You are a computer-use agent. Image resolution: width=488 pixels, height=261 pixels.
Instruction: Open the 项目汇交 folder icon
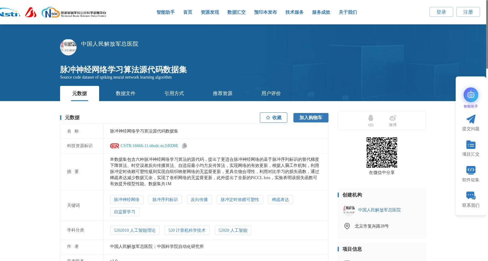point(471,145)
